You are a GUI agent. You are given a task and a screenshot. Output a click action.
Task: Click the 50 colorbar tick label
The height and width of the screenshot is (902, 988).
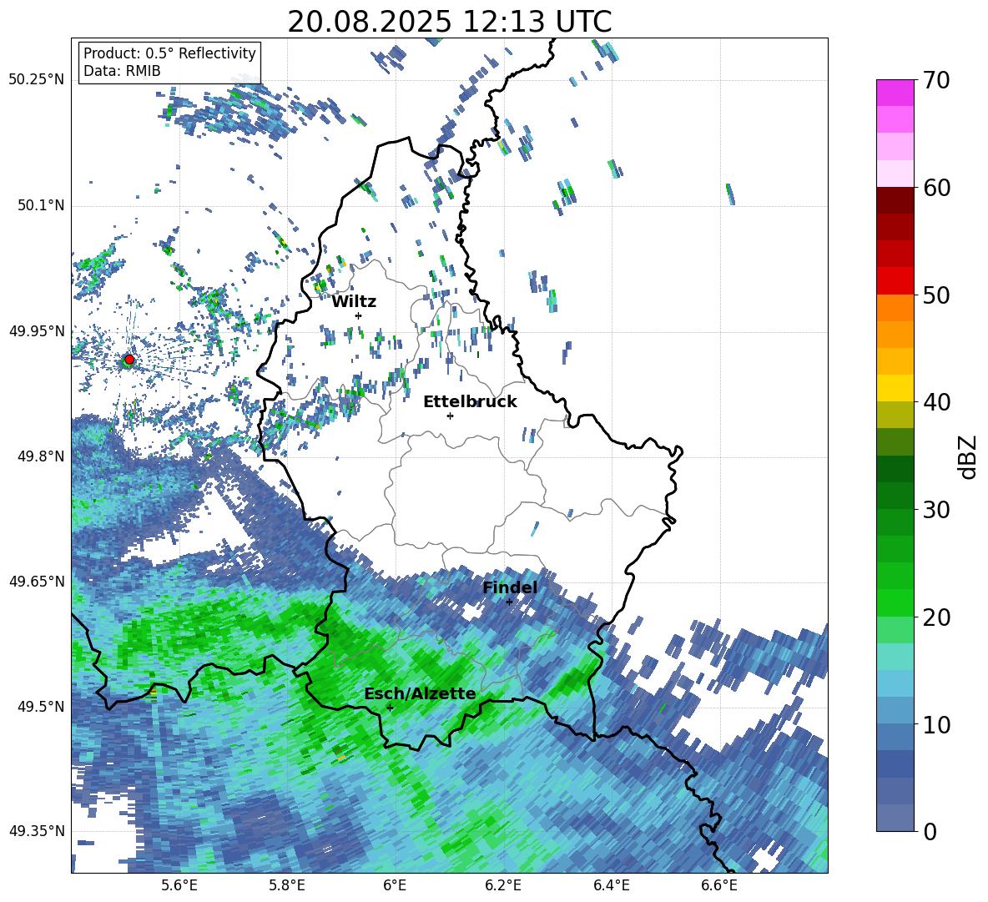936,295
